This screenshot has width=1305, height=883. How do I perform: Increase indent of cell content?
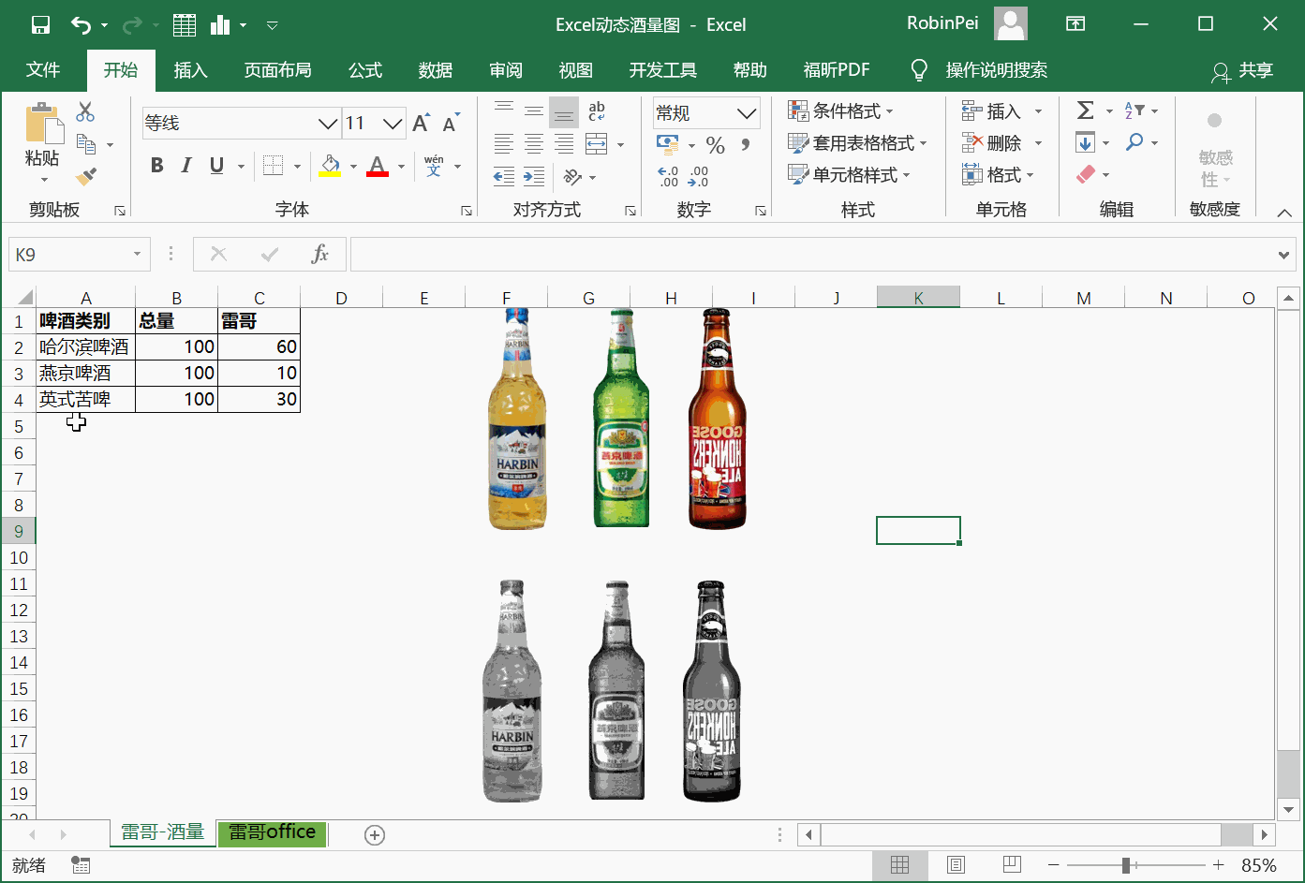[x=534, y=176]
